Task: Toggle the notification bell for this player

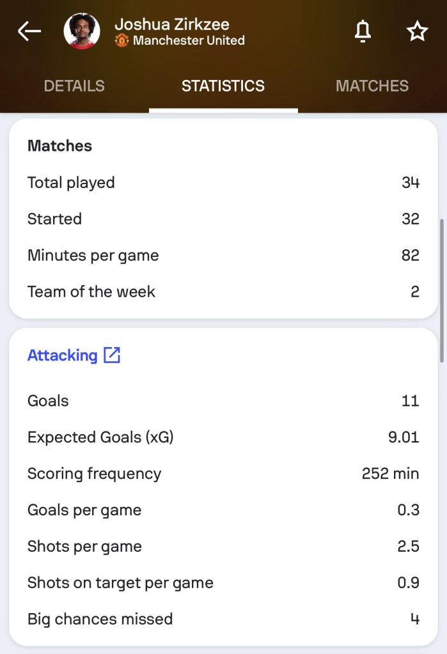Action: pyautogui.click(x=363, y=31)
